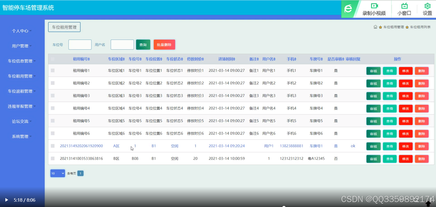Expand the 用户管理 sidebar menu
The height and width of the screenshot is (207, 436).
(x=22, y=46)
